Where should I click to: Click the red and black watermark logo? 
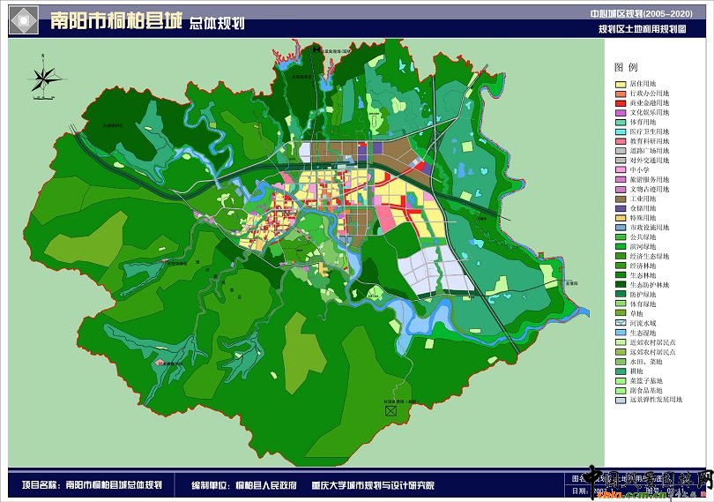pyautogui.click(x=648, y=483)
